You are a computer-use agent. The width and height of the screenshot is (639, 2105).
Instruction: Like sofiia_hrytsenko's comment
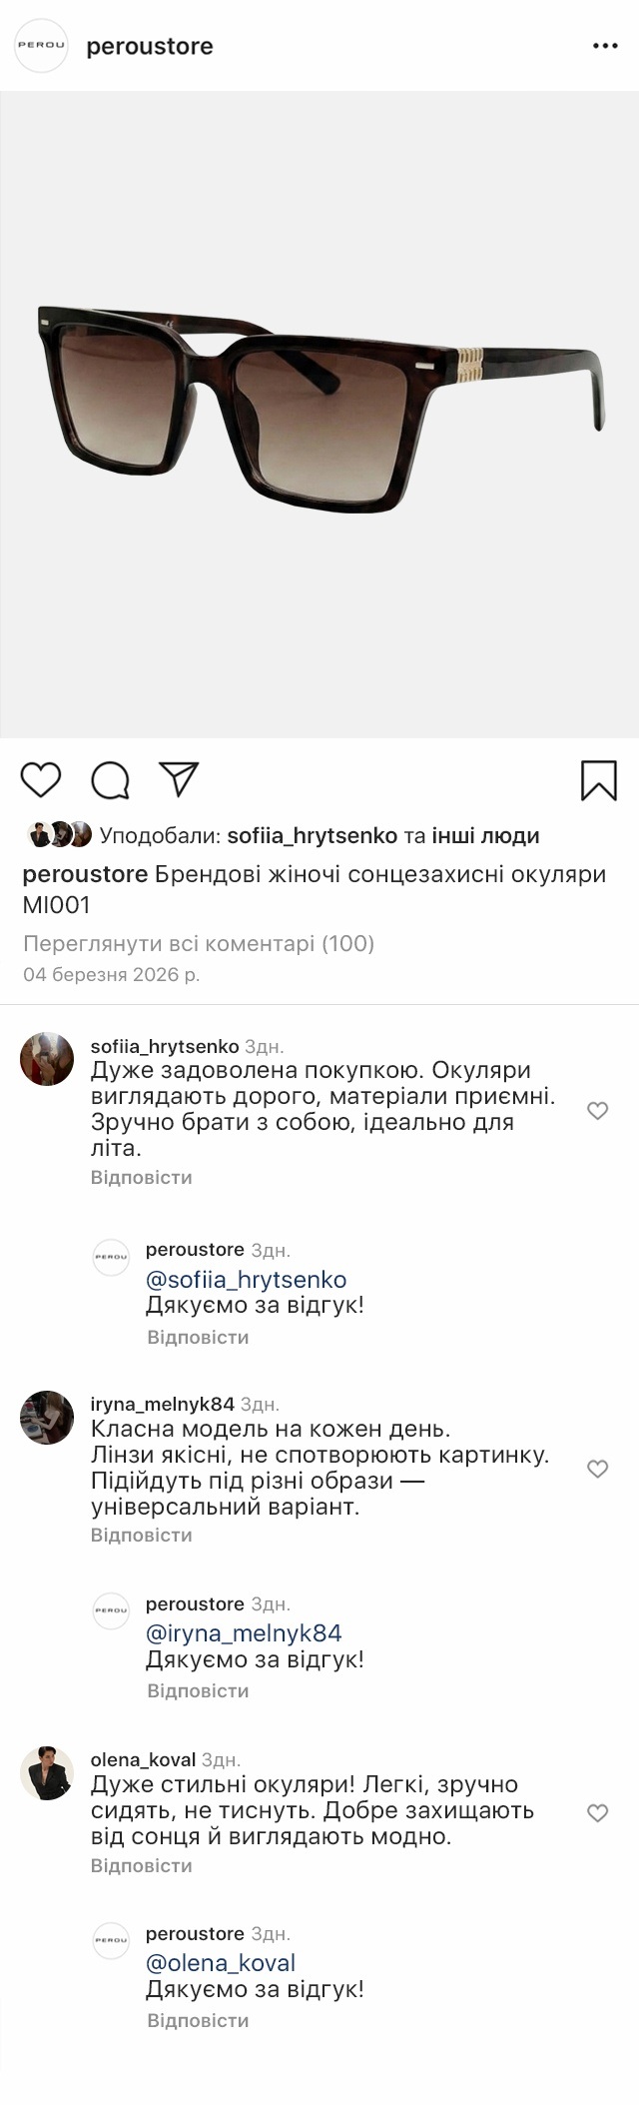click(x=597, y=1111)
